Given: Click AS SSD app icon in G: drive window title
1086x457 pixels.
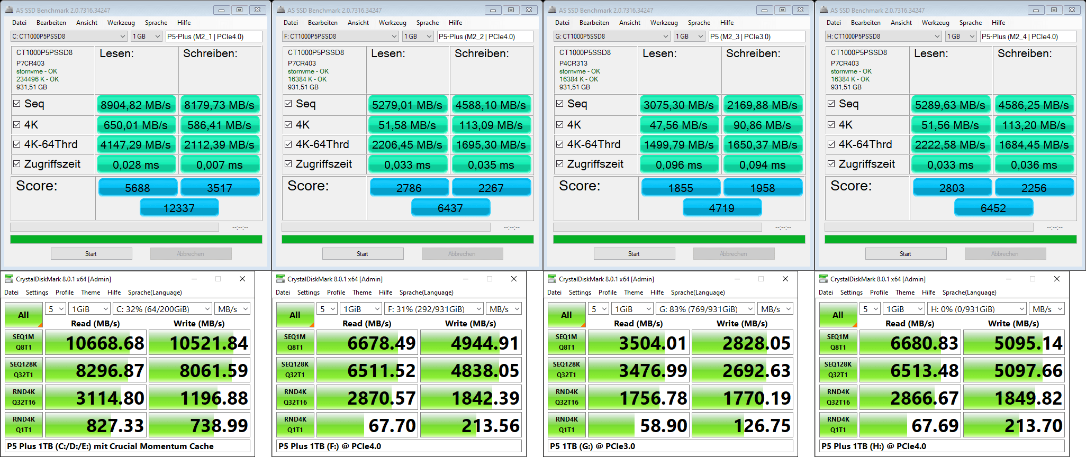Looking at the screenshot, I should (553, 10).
